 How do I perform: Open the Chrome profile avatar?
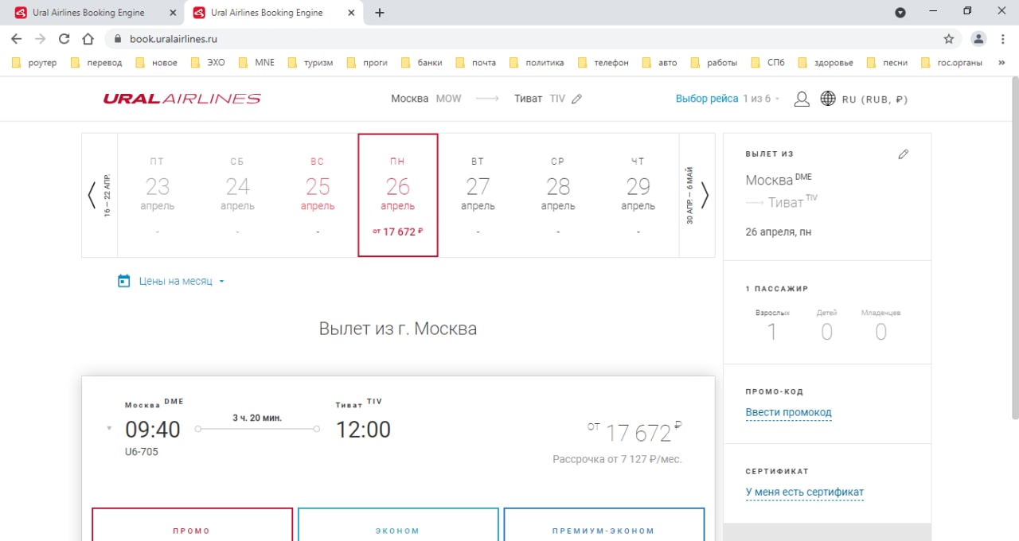(x=978, y=38)
